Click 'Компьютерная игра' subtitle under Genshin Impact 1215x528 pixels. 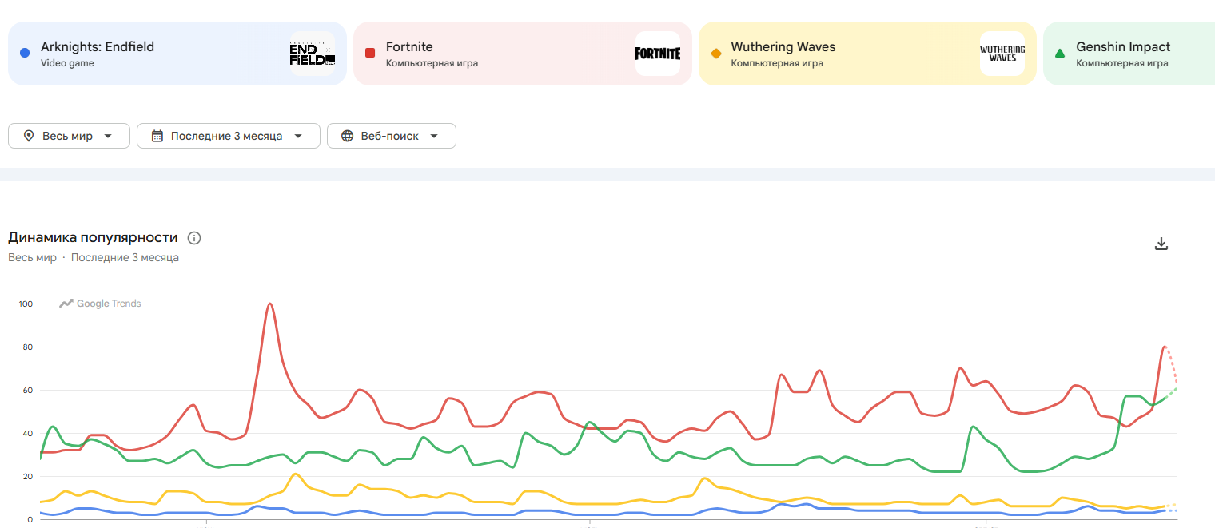point(1122,63)
